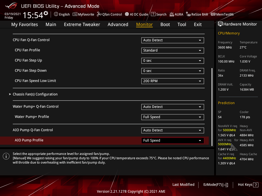Open AIO Pump Q-Fan Control dropdown

[173, 130]
